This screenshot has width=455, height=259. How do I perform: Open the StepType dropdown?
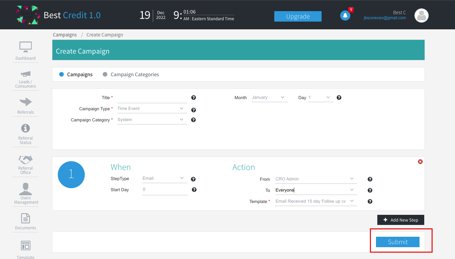point(165,178)
